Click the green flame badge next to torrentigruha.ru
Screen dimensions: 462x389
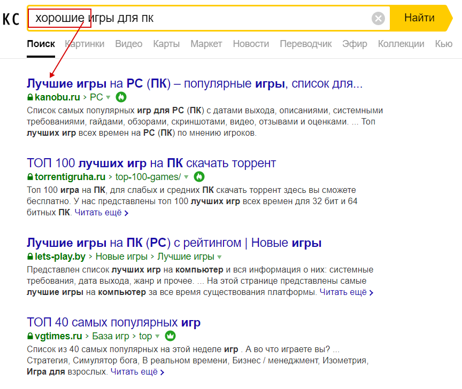click(x=199, y=177)
